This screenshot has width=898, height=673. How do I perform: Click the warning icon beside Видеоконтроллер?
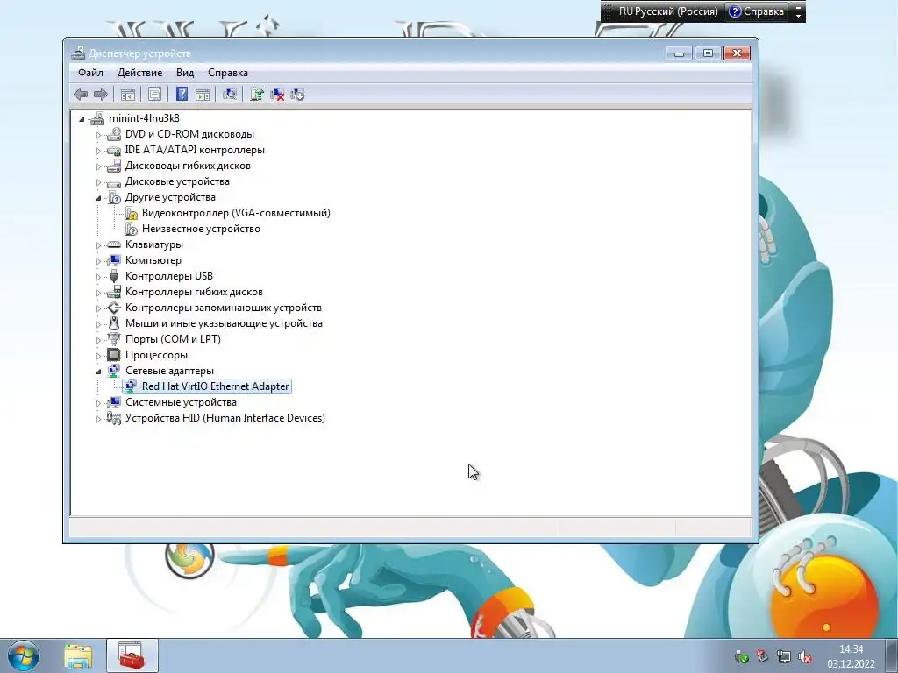click(132, 214)
